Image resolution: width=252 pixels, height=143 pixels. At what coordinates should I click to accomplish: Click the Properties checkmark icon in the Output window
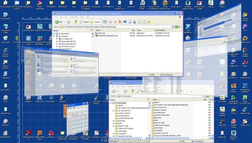[x=130, y=22]
